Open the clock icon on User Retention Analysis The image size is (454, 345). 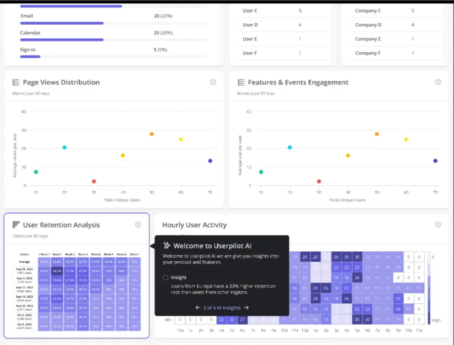point(138,225)
